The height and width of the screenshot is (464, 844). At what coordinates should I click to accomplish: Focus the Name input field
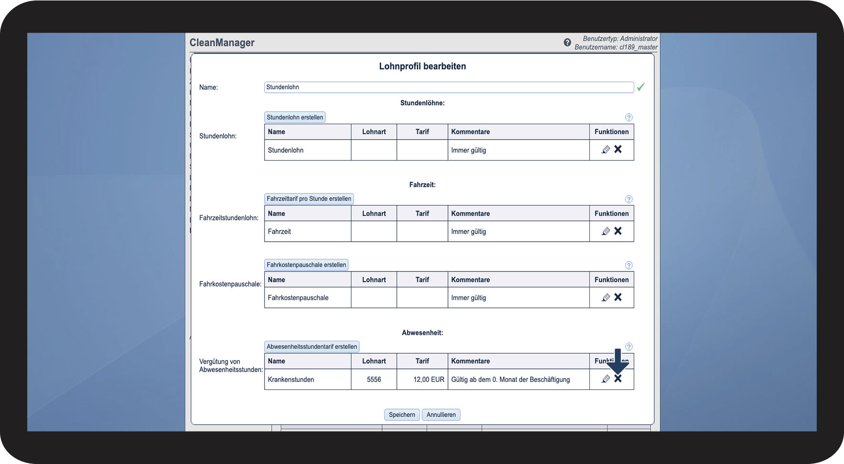(x=449, y=87)
